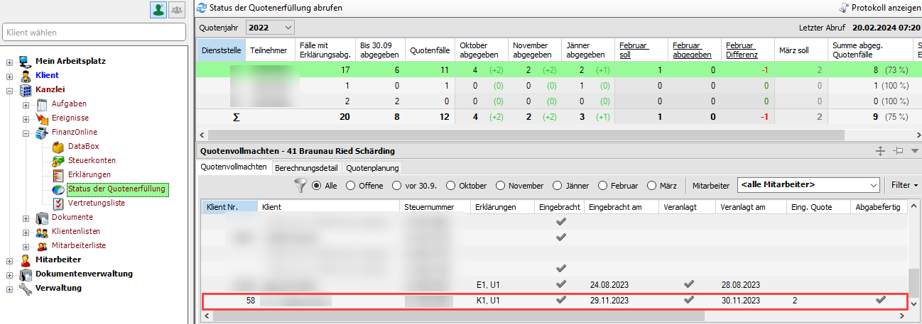Open the Quotenjahr 2022 dropdown
The width and height of the screenshot is (922, 324).
coord(270,28)
